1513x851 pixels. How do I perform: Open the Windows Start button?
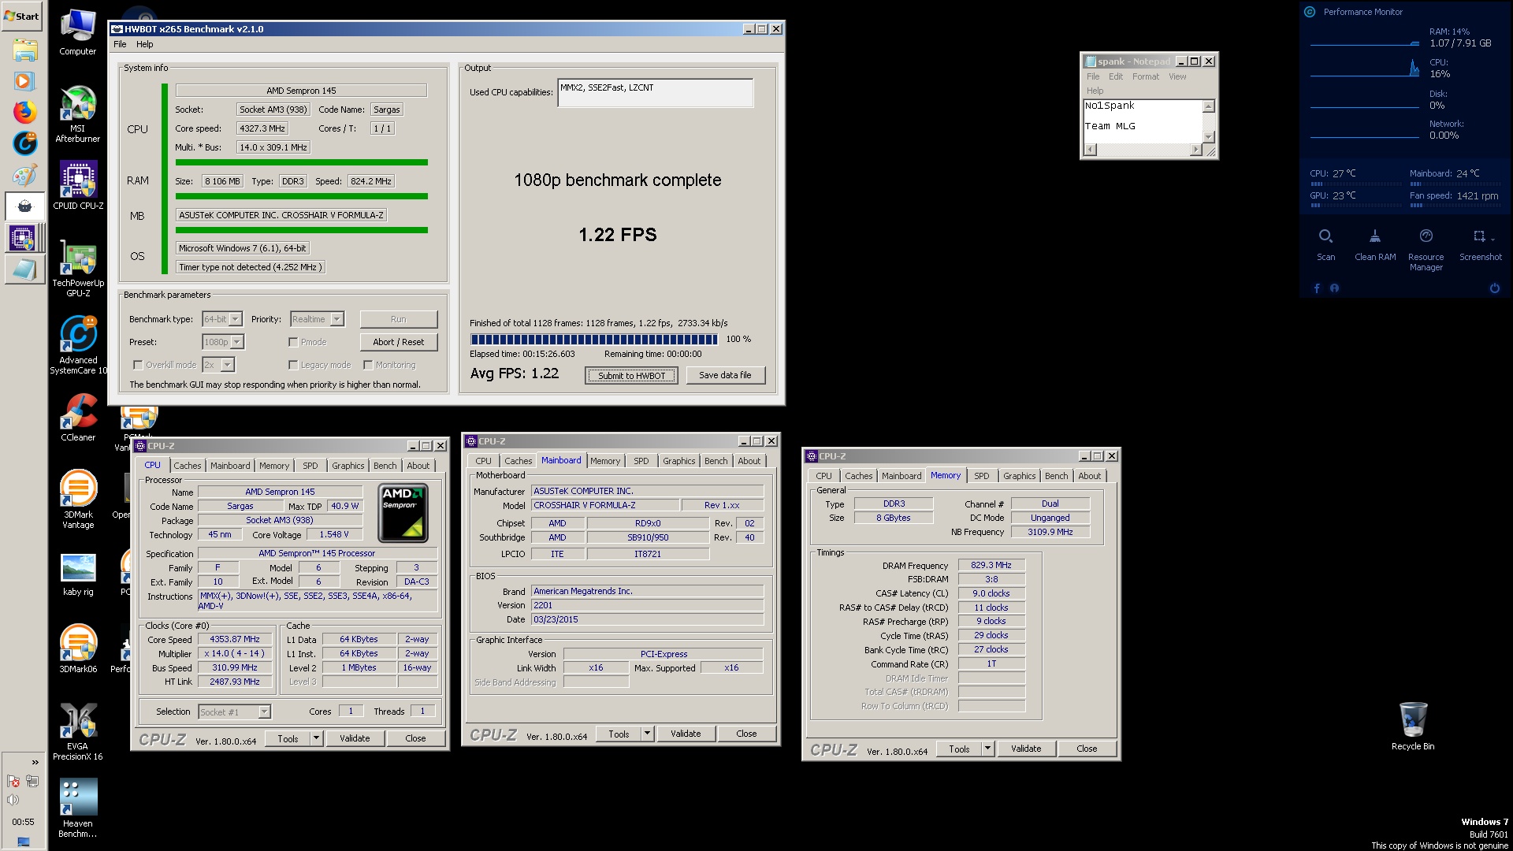click(22, 16)
